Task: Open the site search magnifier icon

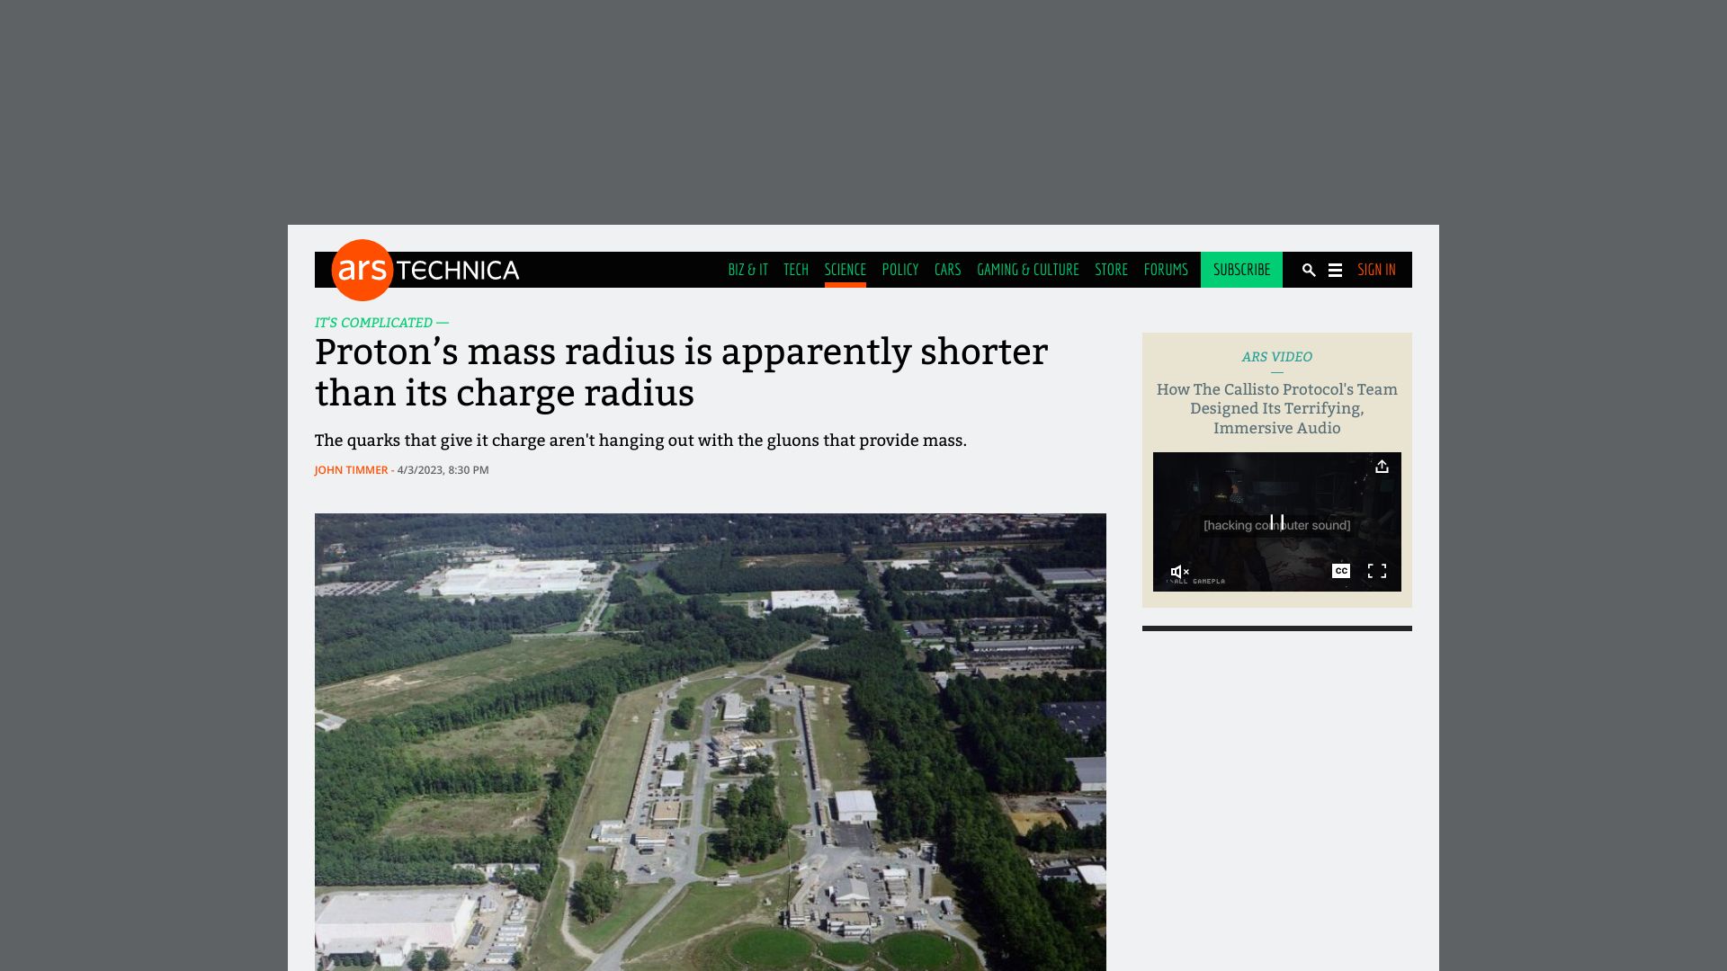Action: 1309,270
